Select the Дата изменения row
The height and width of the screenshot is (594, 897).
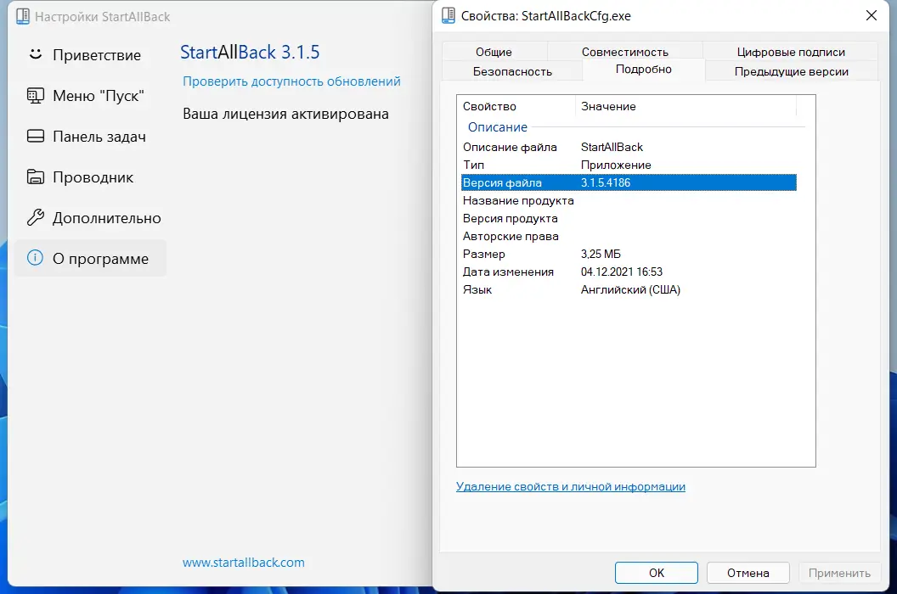click(x=629, y=272)
